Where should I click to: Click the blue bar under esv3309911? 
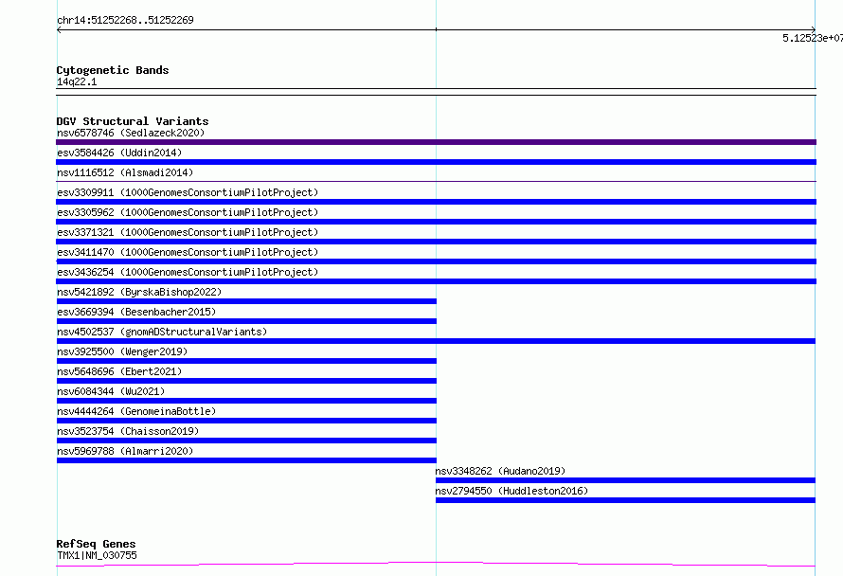(436, 202)
